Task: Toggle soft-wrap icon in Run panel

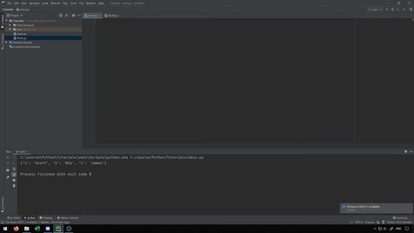Action: (14, 169)
